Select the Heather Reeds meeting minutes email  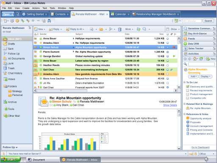click(x=105, y=65)
